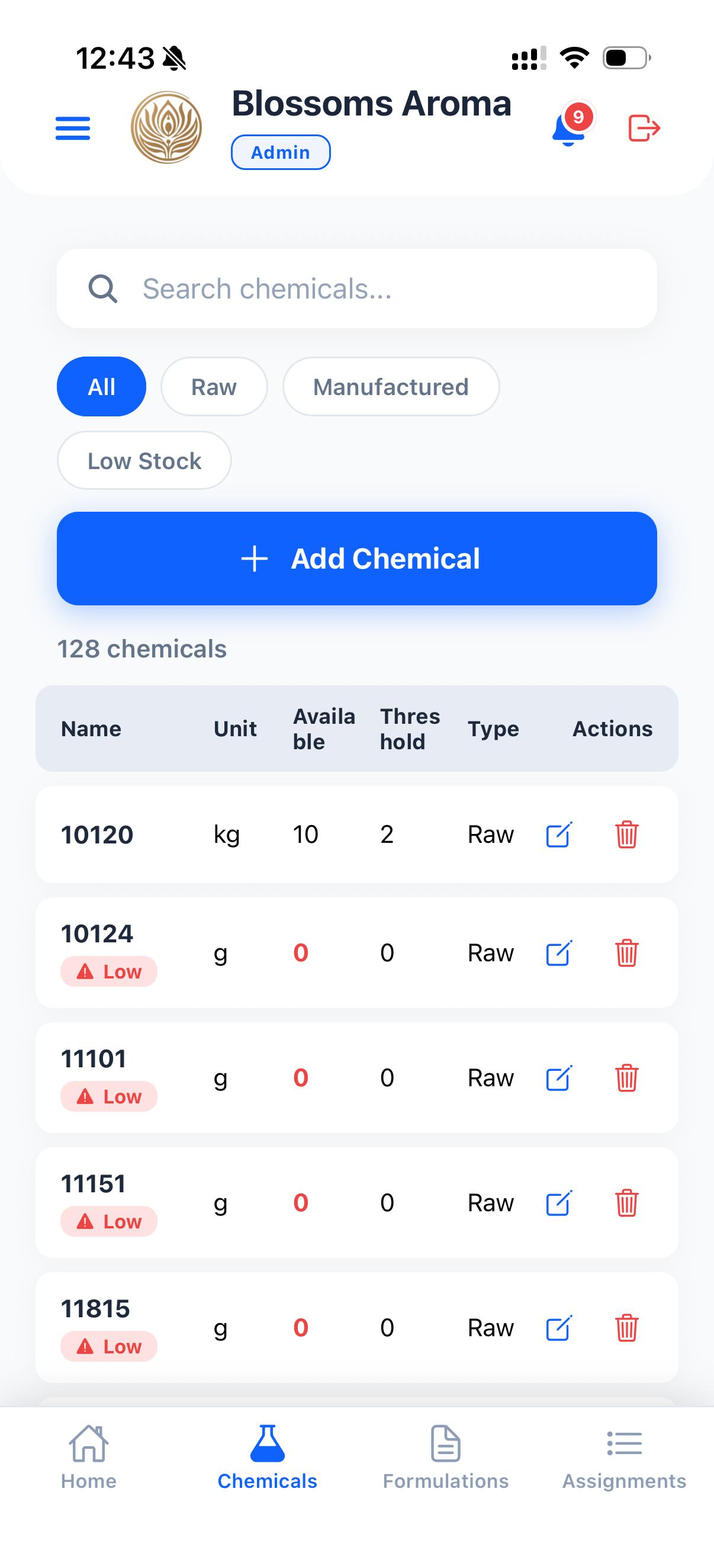
Task: Edit chemical 11101
Action: click(558, 1077)
